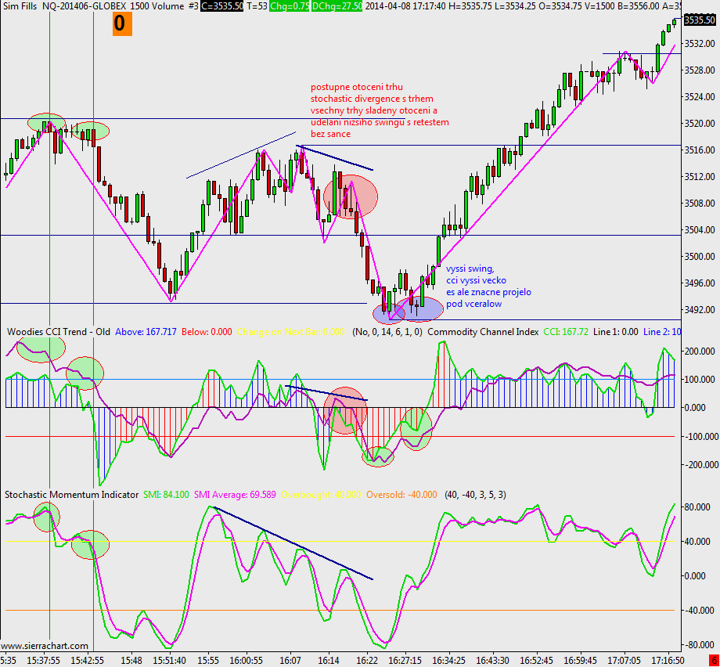The height and width of the screenshot is (667, 720).
Task: Click the 3520.00 price axis label
Action: (x=700, y=124)
